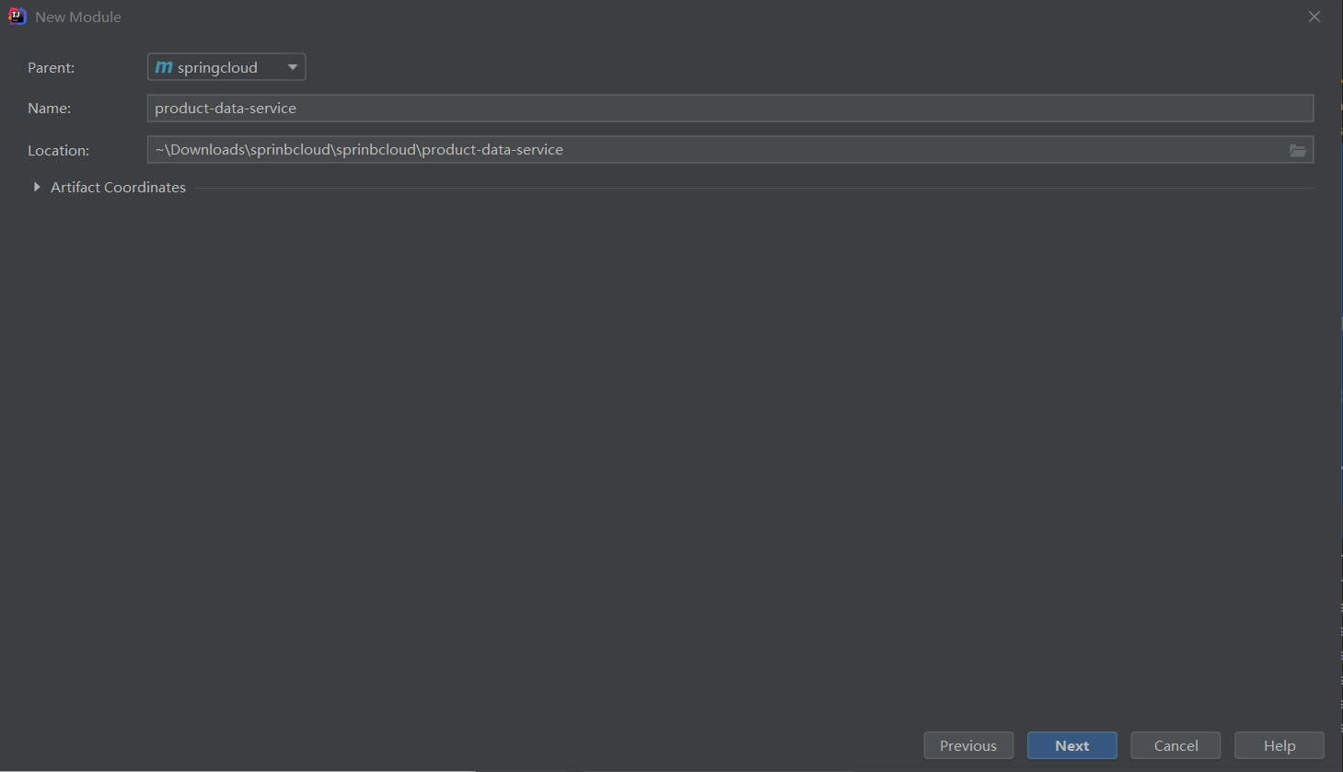
Task: Click the Name input field
Action: [x=730, y=109]
